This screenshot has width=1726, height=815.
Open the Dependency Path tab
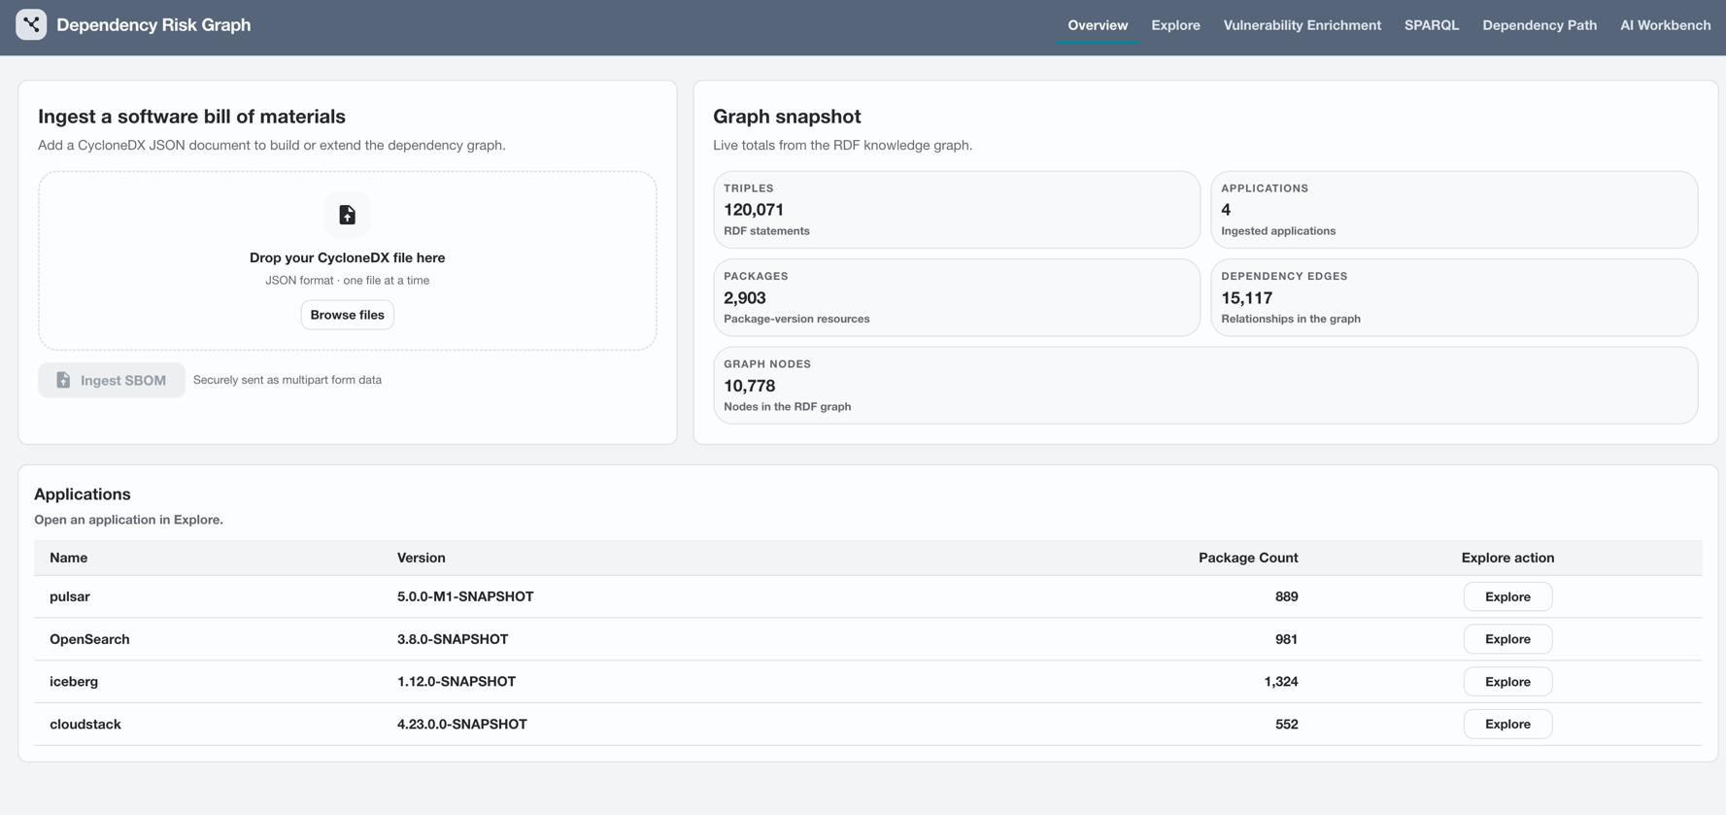1540,25
